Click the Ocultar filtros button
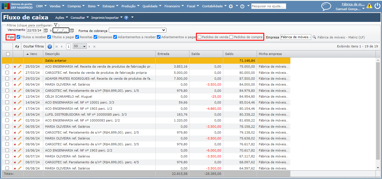The height and width of the screenshot is (179, 382). [33, 47]
